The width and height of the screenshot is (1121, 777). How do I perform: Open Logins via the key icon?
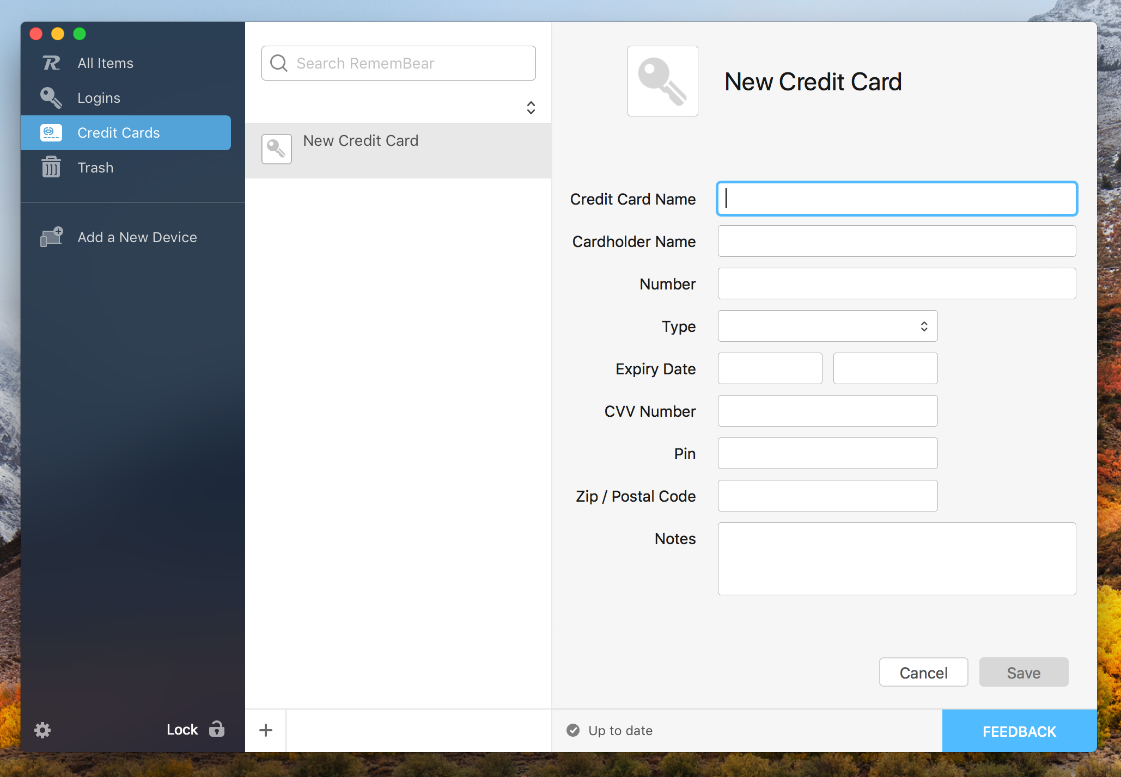[51, 98]
